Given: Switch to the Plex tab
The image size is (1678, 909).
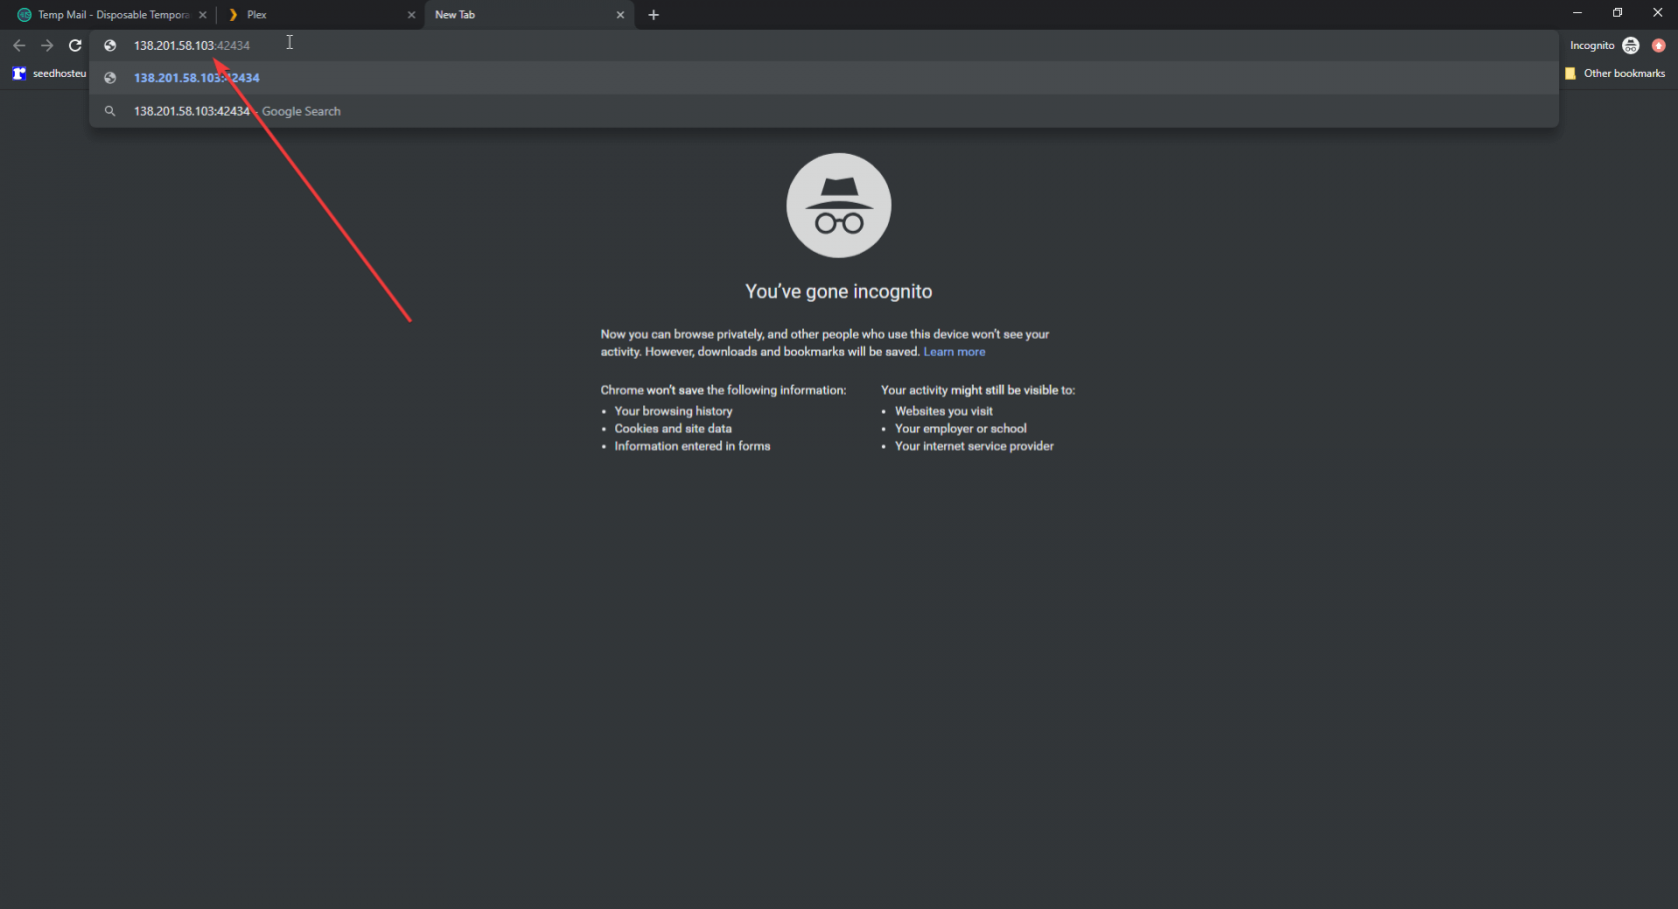Looking at the screenshot, I should tap(320, 15).
